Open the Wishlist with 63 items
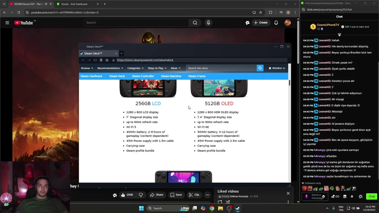Image resolution: width=379 pixels, height=213 pixels. pos(277,68)
